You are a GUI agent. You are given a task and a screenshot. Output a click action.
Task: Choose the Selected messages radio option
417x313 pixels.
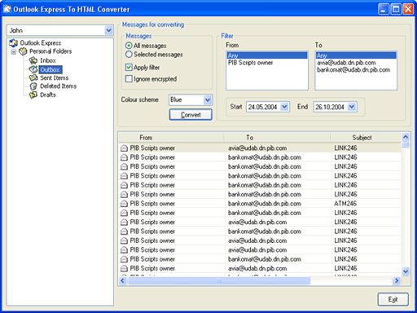tap(129, 55)
